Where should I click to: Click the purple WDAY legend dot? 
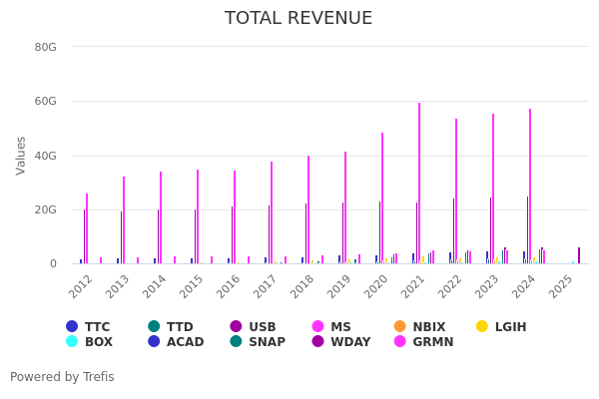click(318, 341)
